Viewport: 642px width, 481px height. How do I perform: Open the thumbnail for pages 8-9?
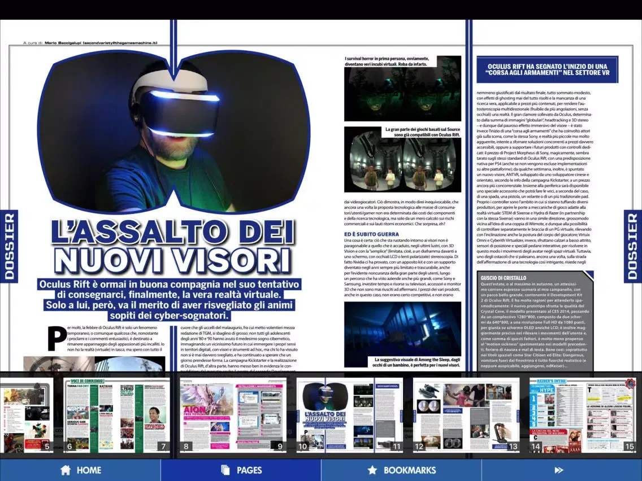click(233, 415)
